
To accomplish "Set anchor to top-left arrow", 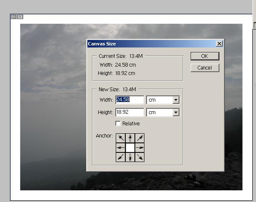I will coord(121,138).
